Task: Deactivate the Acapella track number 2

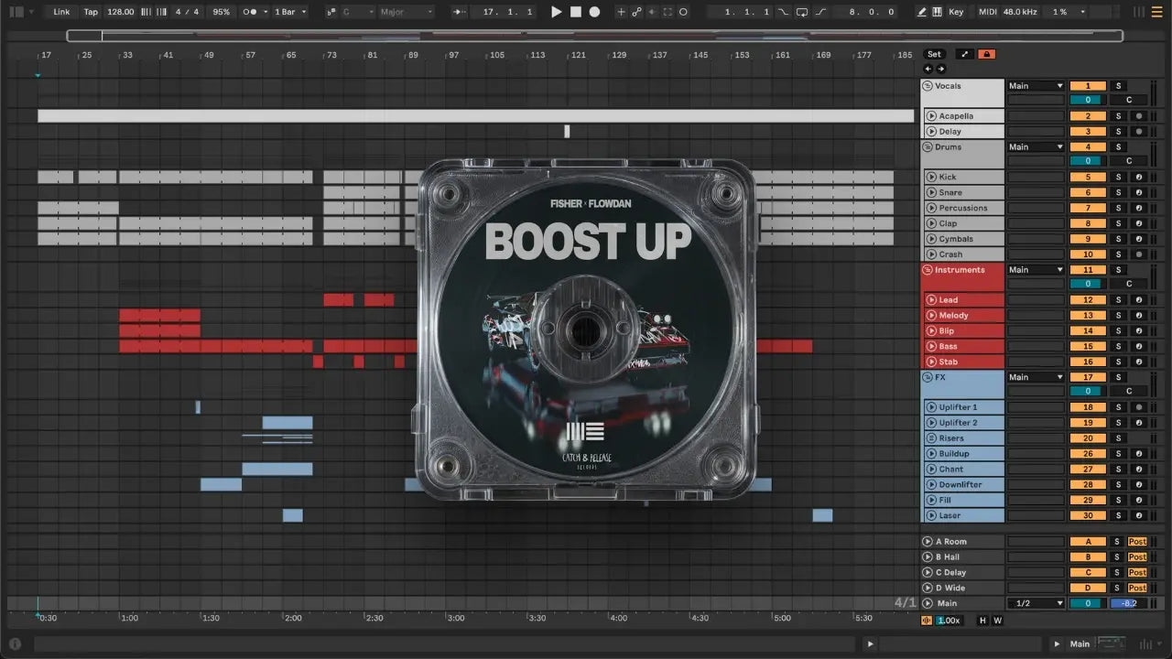Action: tap(1088, 116)
